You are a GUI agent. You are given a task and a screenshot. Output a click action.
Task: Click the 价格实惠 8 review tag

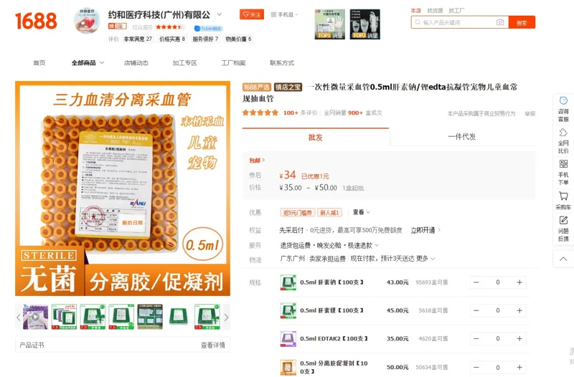click(172, 39)
